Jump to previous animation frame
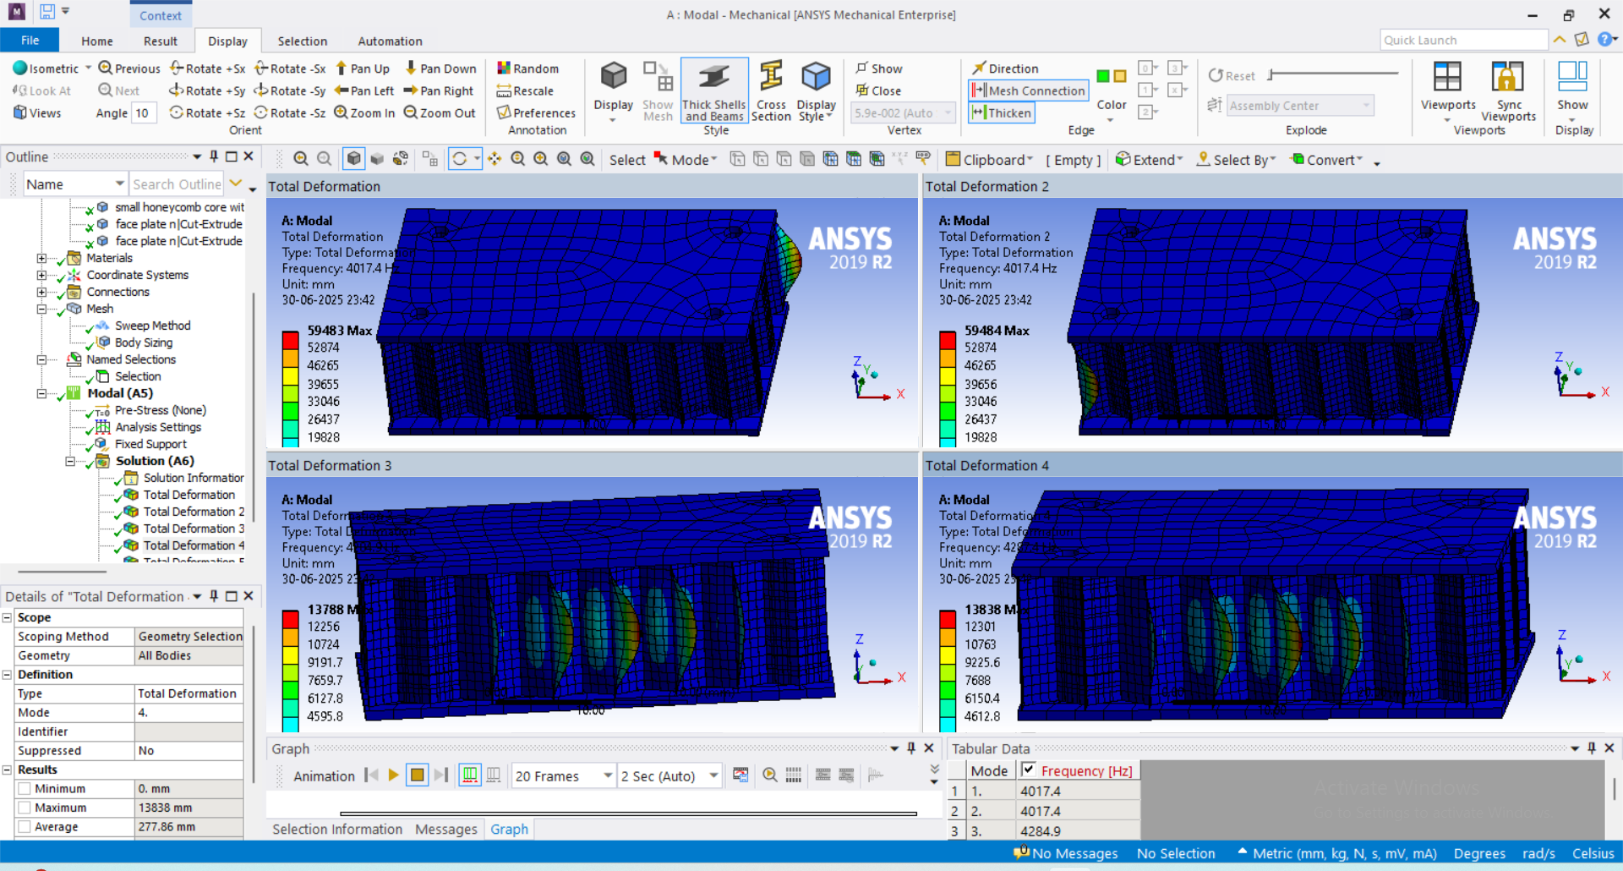The width and height of the screenshot is (1623, 871). [x=371, y=775]
